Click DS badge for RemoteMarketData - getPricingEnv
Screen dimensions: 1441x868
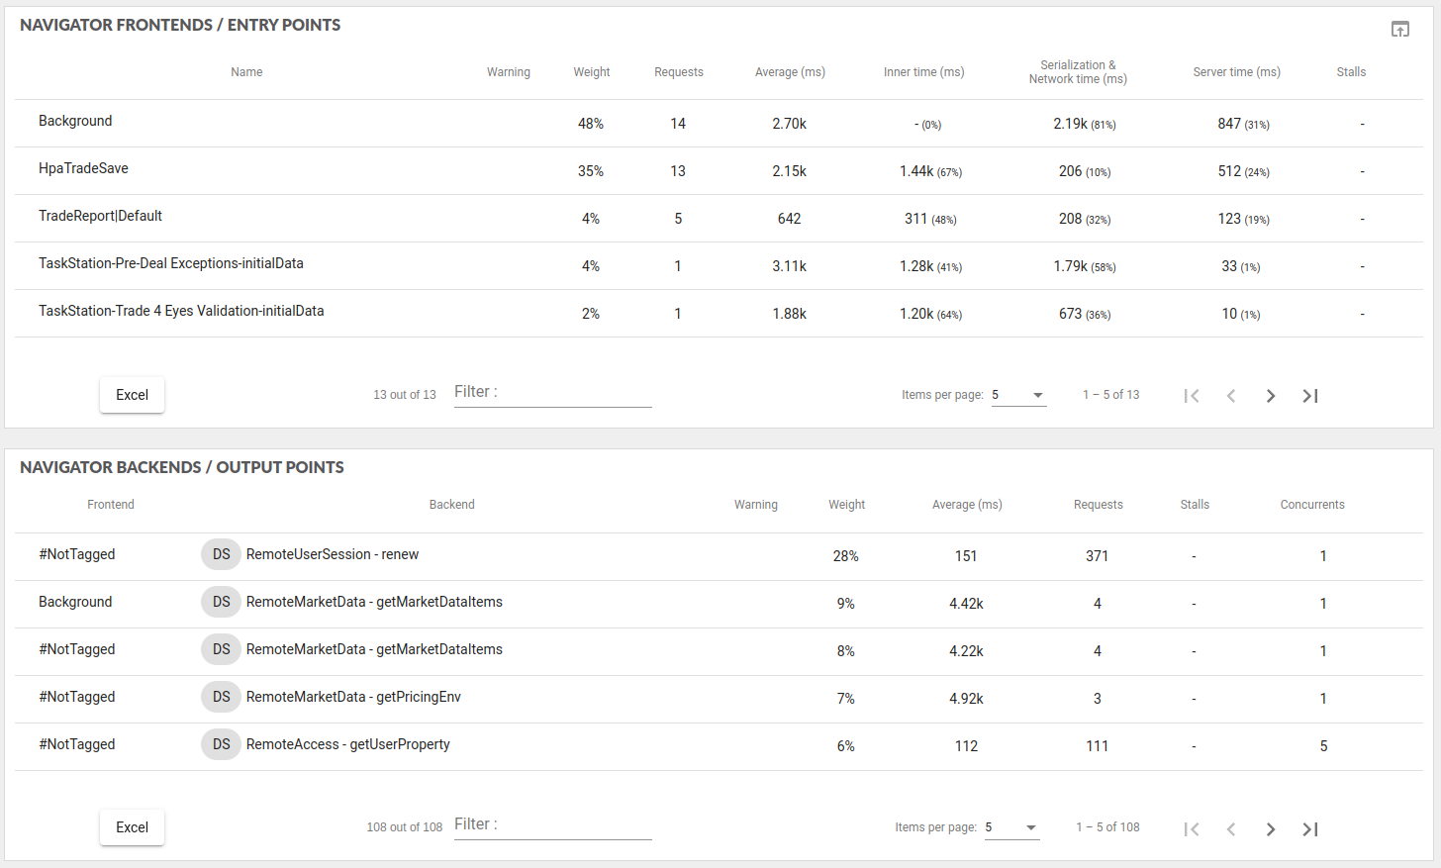click(221, 697)
